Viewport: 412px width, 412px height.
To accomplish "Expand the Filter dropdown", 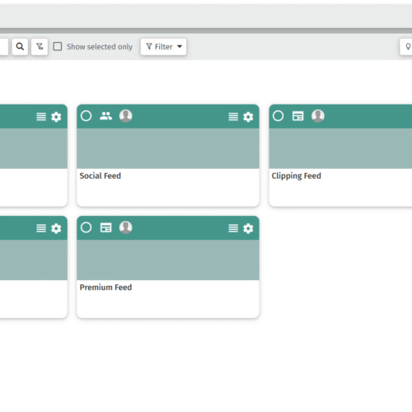I will click(163, 47).
